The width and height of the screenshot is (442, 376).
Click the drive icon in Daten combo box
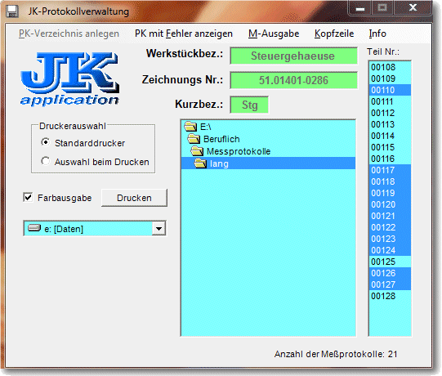coord(34,228)
